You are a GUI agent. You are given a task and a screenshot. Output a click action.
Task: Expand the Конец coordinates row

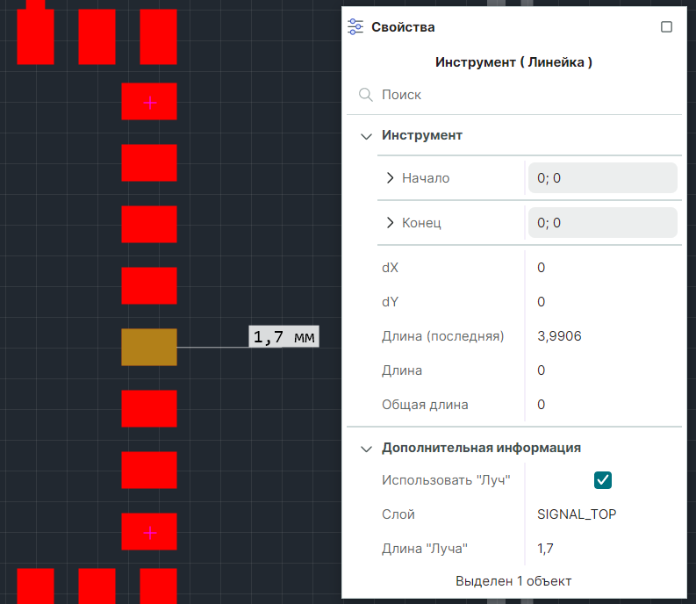(390, 222)
